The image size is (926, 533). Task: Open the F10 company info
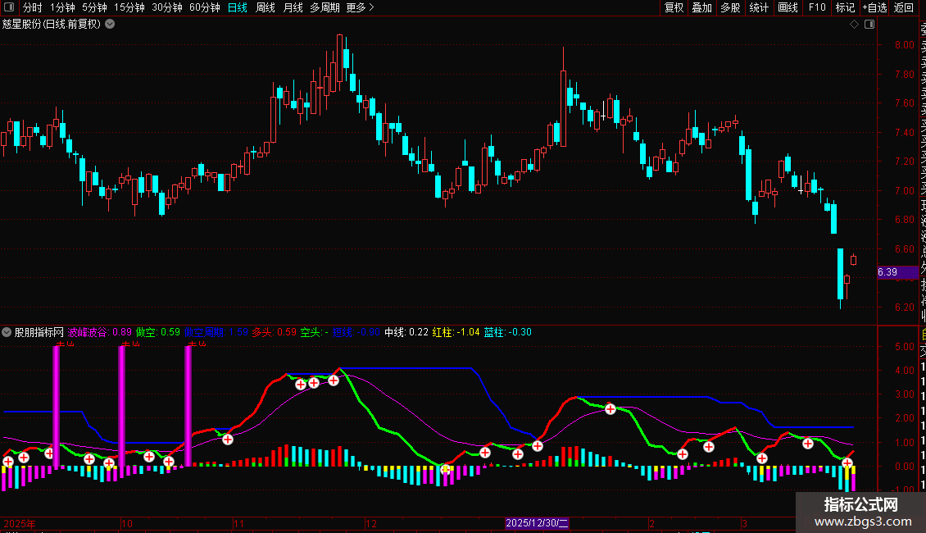[x=817, y=7]
